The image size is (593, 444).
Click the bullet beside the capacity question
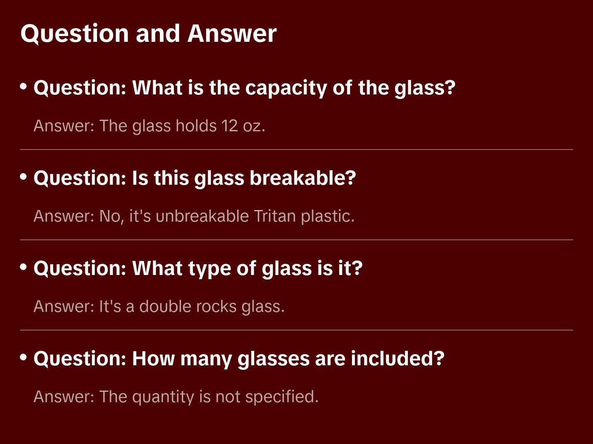(x=24, y=87)
